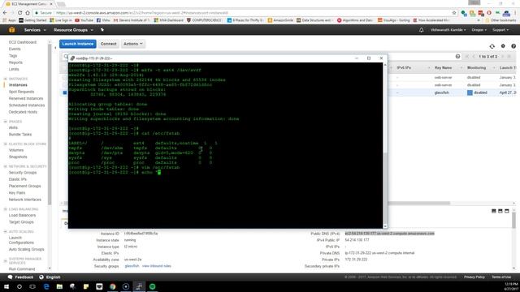Open Sticky Notes from taskbar
520x292 pixels.
click(x=86, y=286)
